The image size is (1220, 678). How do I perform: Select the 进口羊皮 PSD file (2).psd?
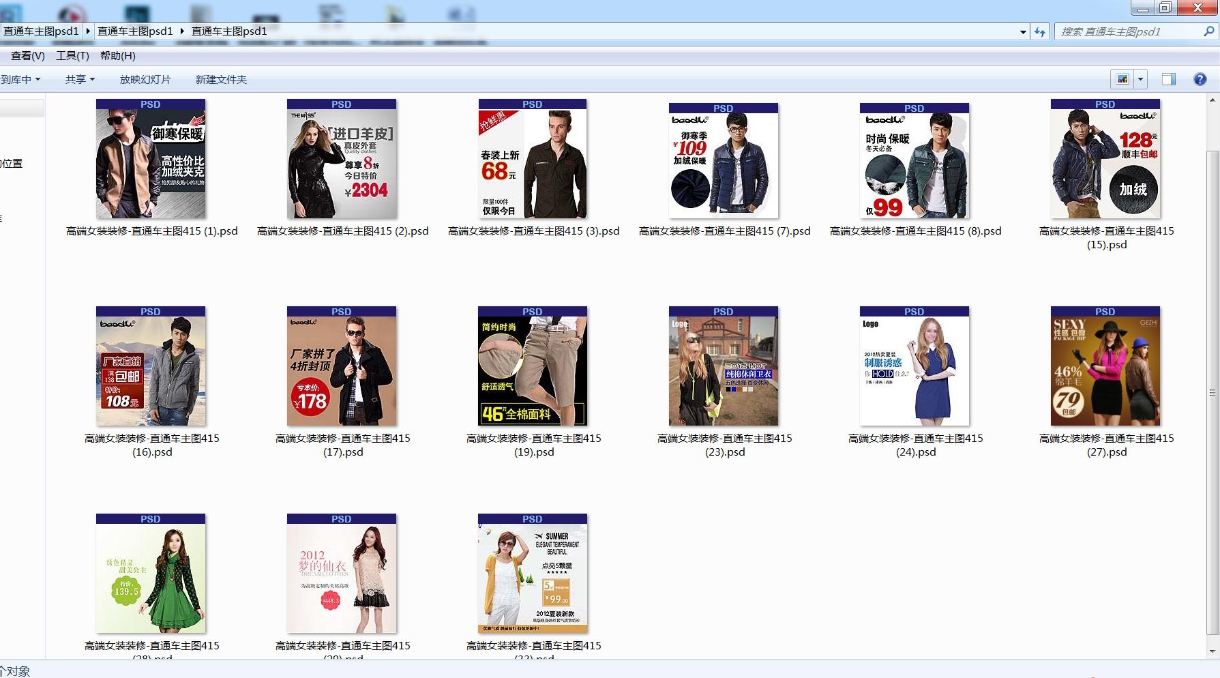tap(342, 160)
